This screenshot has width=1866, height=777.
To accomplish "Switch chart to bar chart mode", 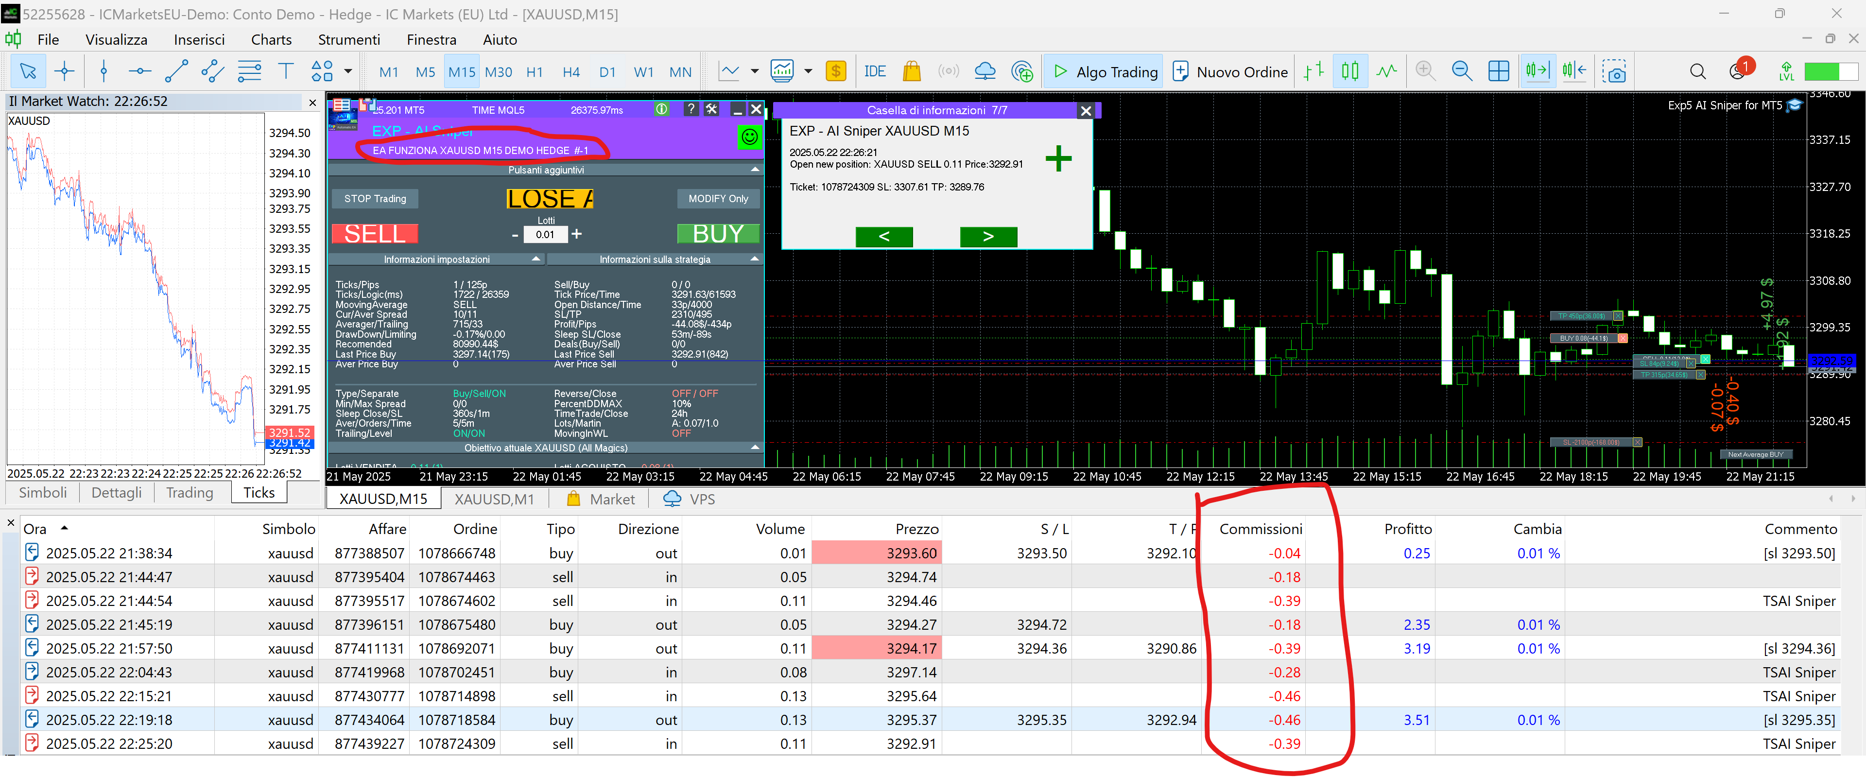I will click(1313, 72).
